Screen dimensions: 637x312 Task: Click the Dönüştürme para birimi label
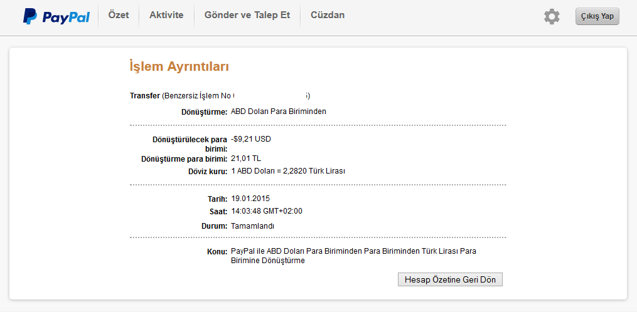pyautogui.click(x=184, y=160)
